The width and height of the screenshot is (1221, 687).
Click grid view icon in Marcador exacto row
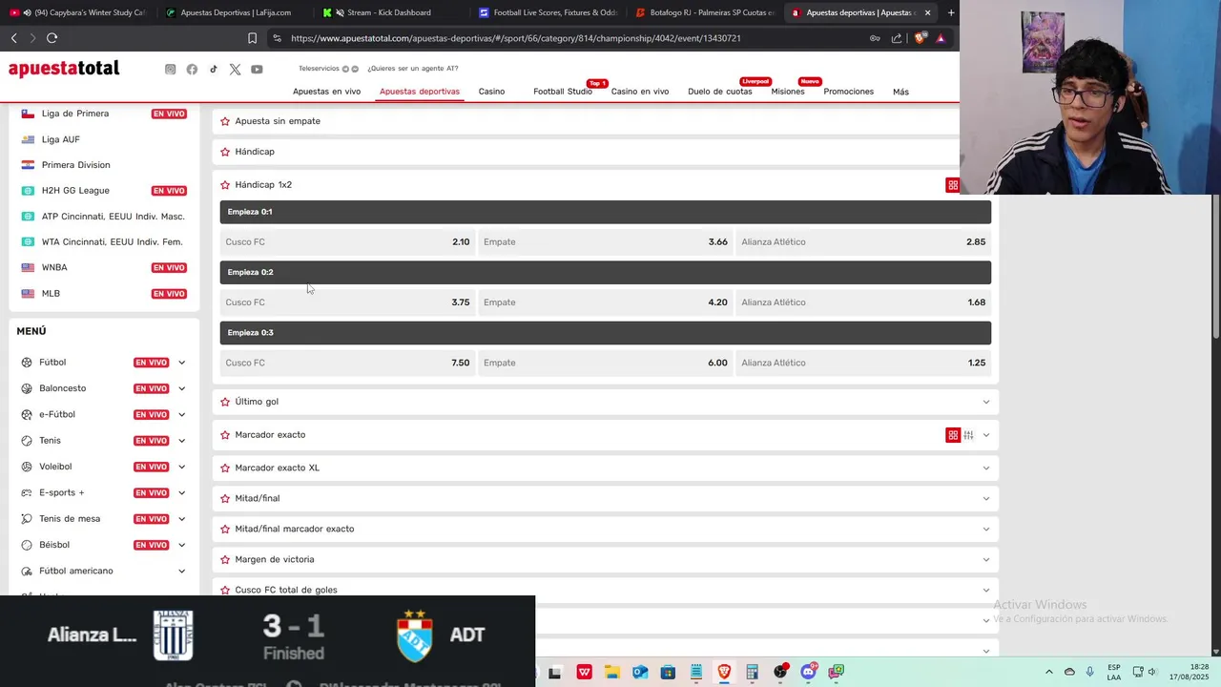tap(952, 435)
